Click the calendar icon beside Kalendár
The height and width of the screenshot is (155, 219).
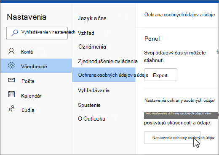(x=11, y=94)
